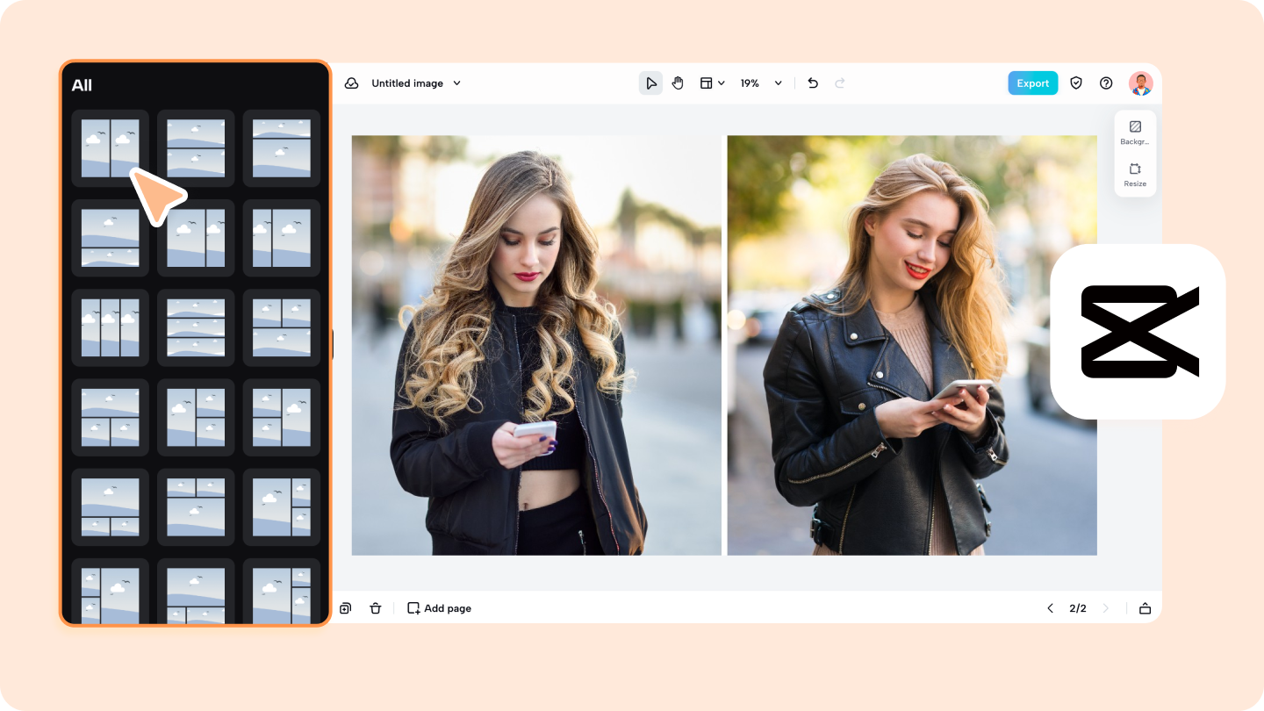Image resolution: width=1264 pixels, height=711 pixels.
Task: Choose the two equal horizontal rows layout
Action: (x=196, y=147)
